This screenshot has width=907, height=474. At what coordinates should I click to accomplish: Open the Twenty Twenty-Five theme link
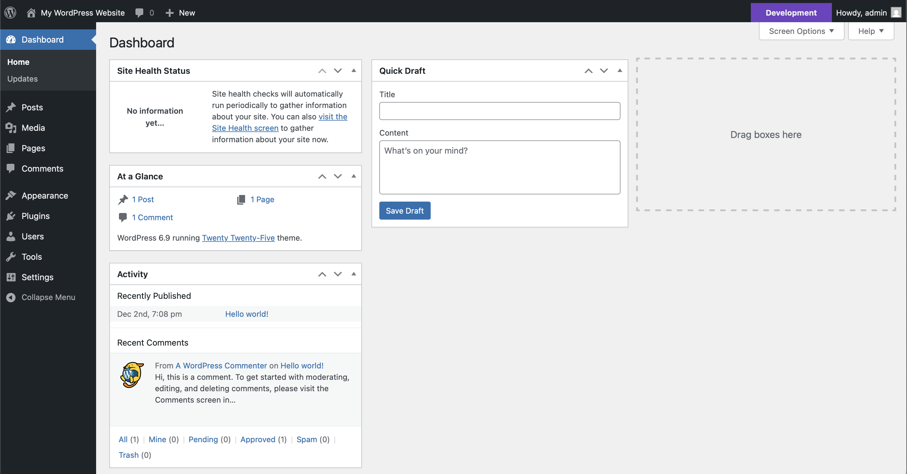(238, 238)
